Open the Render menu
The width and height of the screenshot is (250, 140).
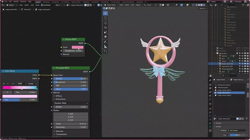pos(16,2)
